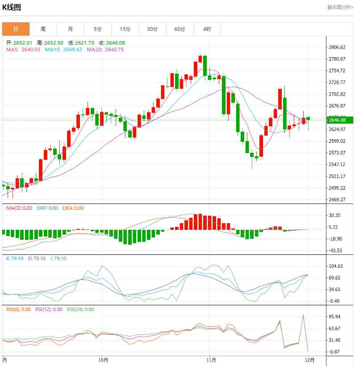Click the K线图 title
Screen dimensions: 355x366
12,7
